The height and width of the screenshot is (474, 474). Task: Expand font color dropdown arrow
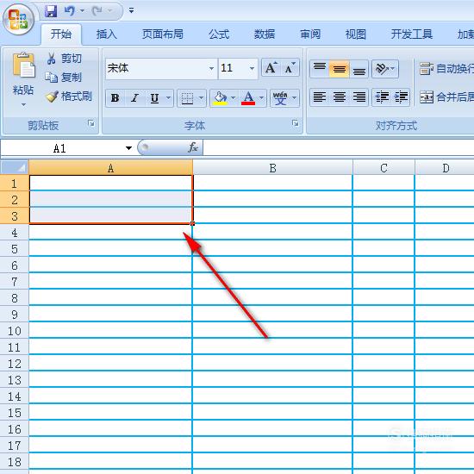tap(261, 98)
